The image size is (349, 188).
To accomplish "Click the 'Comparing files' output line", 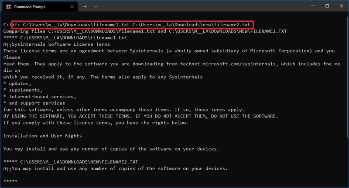I will coord(145,31).
